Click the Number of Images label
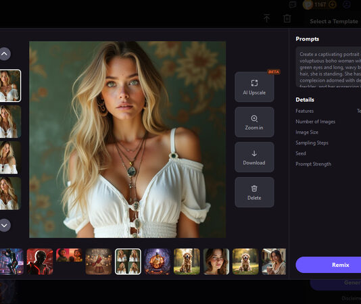 [316, 122]
